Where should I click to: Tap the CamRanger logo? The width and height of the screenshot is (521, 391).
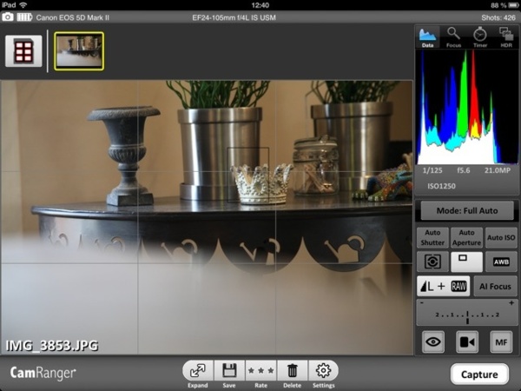[43, 374]
